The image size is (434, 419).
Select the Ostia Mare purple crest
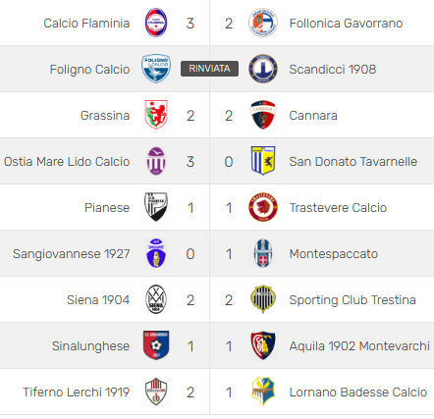pos(156,161)
